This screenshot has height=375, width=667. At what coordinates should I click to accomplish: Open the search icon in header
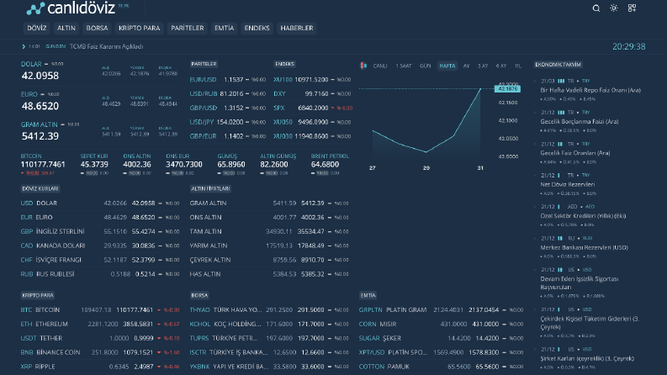pyautogui.click(x=596, y=8)
